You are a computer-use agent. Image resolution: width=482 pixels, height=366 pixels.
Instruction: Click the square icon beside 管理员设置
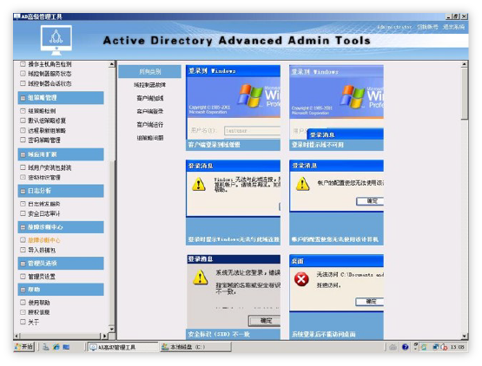point(23,277)
